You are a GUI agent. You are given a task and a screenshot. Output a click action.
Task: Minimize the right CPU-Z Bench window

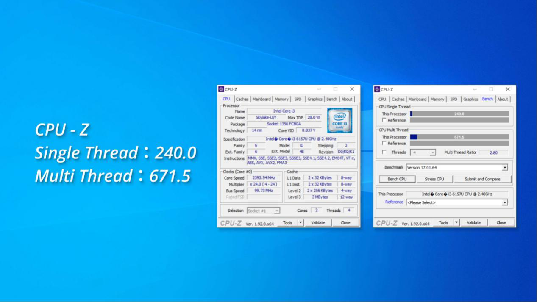click(x=475, y=89)
